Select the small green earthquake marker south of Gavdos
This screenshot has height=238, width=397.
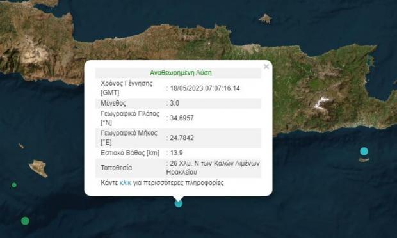point(14,185)
